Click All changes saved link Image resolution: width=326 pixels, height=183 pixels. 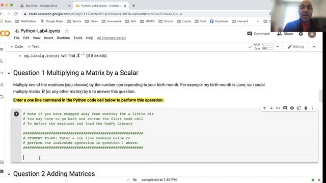coord(111,38)
